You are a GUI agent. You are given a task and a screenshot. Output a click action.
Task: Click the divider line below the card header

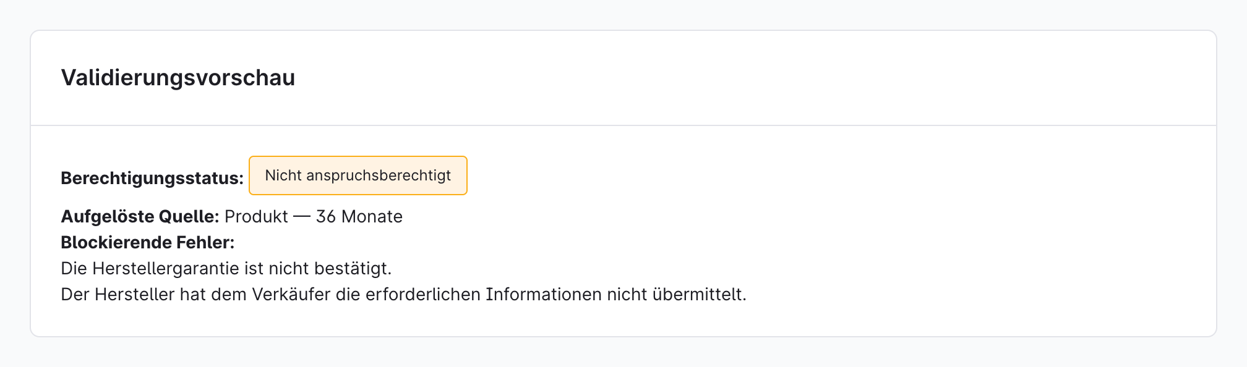(x=623, y=125)
